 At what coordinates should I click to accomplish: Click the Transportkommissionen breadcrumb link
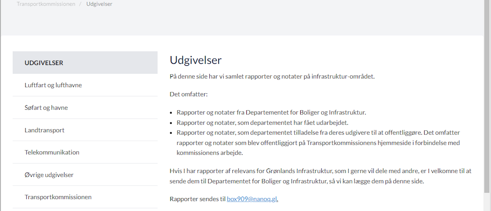tap(46, 4)
